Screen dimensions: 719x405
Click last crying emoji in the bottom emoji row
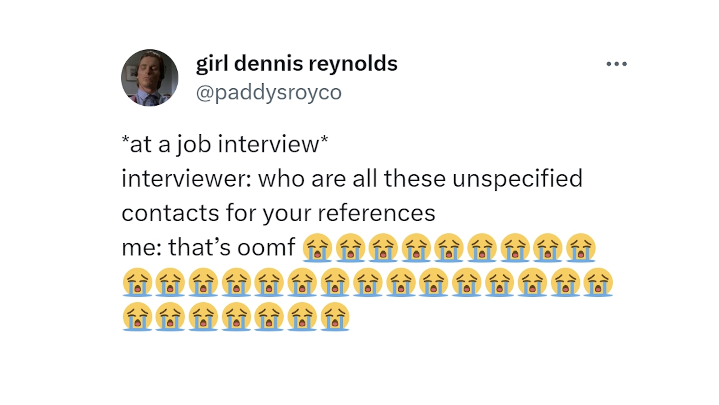pos(335,316)
